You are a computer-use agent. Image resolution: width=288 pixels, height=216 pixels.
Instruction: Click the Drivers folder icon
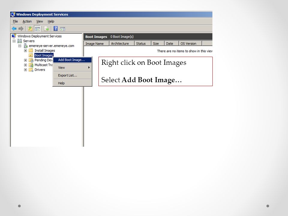[x=31, y=70]
